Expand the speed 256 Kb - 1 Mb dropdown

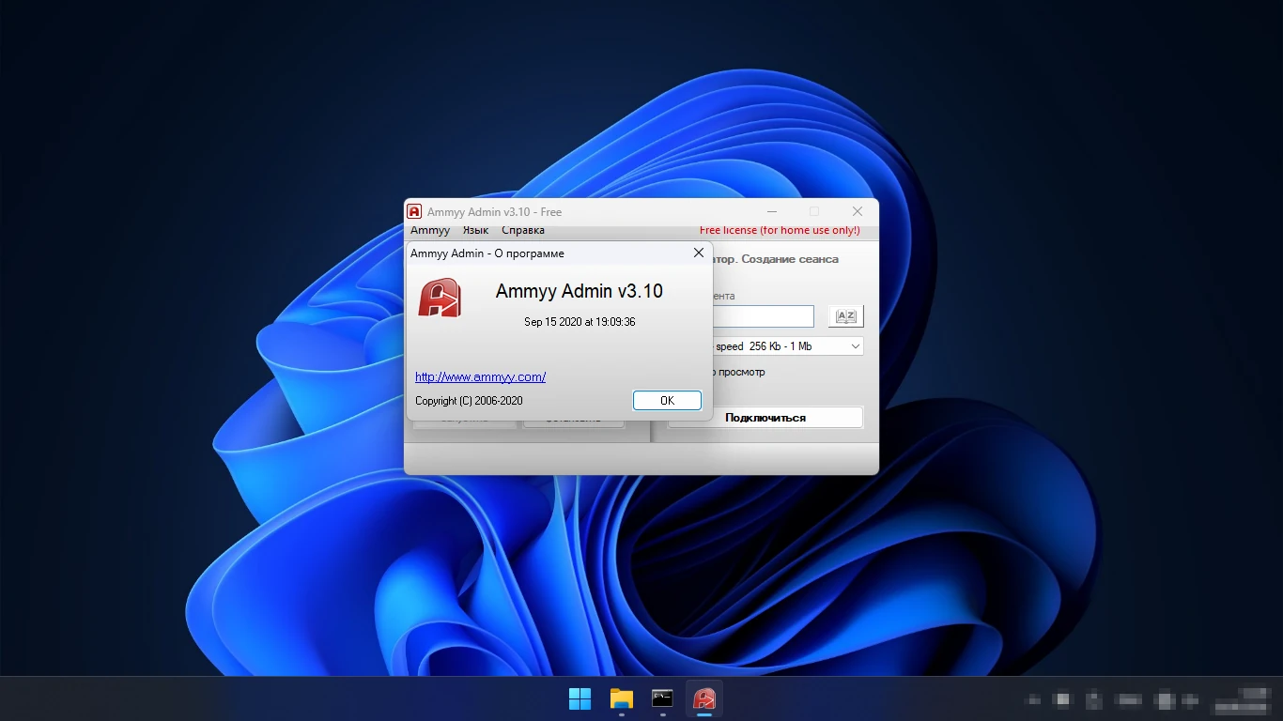[855, 346]
